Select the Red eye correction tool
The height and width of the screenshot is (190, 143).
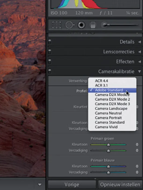(81, 25)
